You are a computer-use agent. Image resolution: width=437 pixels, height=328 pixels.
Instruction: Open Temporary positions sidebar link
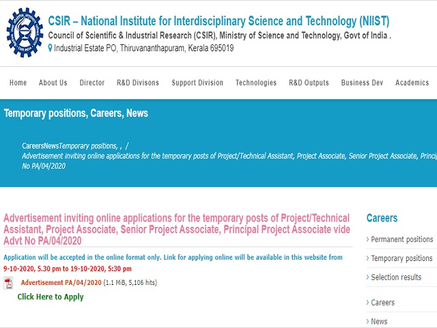(401, 258)
